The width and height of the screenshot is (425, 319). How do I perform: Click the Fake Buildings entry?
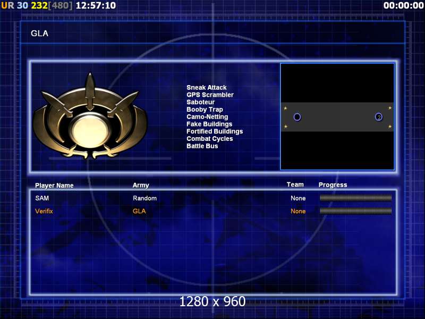(x=209, y=124)
